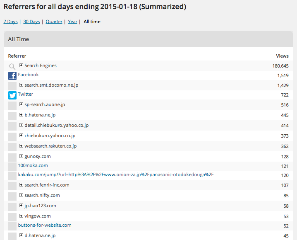Expand search.smt.docomo.ne.jp referrer
Viewport: 297px width, 240px height.
point(21,85)
